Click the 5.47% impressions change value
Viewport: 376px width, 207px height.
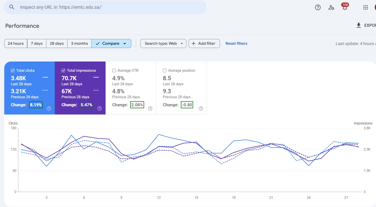(x=87, y=105)
